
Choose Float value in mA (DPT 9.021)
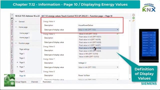[98, 37]
